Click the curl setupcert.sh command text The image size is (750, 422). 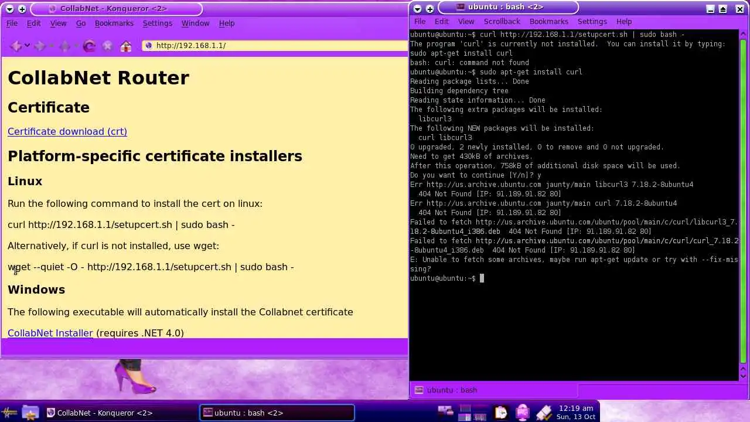click(121, 224)
